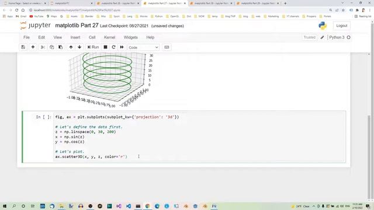Open Windows taskbar search
This screenshot has width=374, height=210.
click(x=14, y=206)
